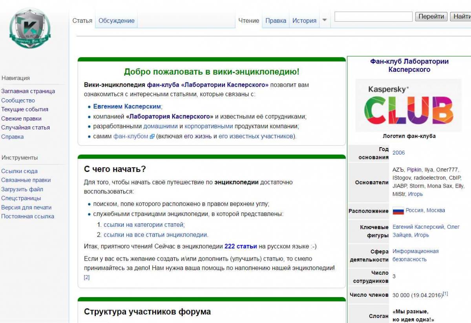Open Заглавная страница in navigation
Screen dimensions: 471x323
coord(28,91)
